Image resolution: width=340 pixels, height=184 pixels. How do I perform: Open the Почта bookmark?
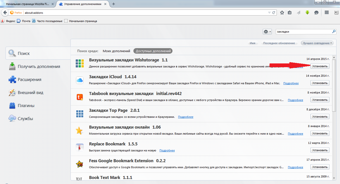coord(24,21)
